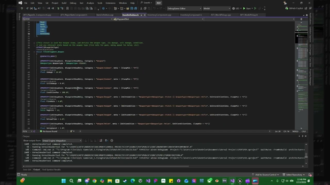This screenshot has width=330, height=185.
Task: Toggle auto-hide pin on Output panel
Action: (x=303, y=136)
